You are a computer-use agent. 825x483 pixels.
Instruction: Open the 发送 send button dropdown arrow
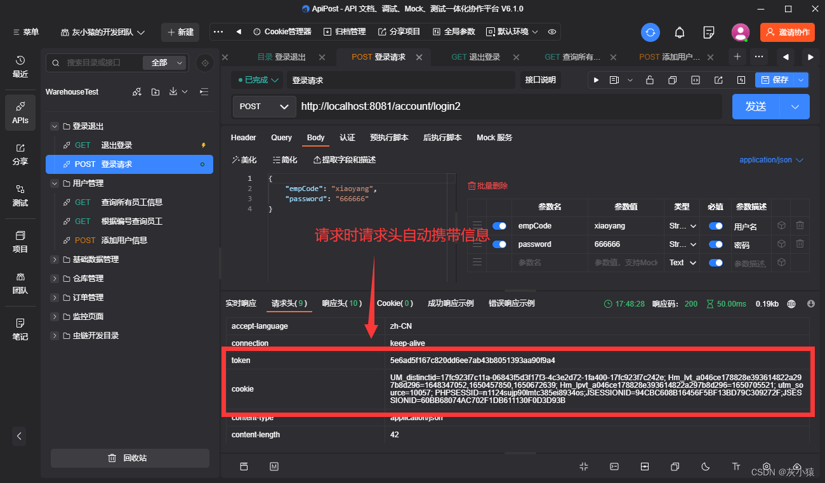click(795, 107)
